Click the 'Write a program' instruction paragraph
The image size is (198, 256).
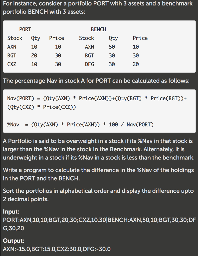[x=98, y=174]
